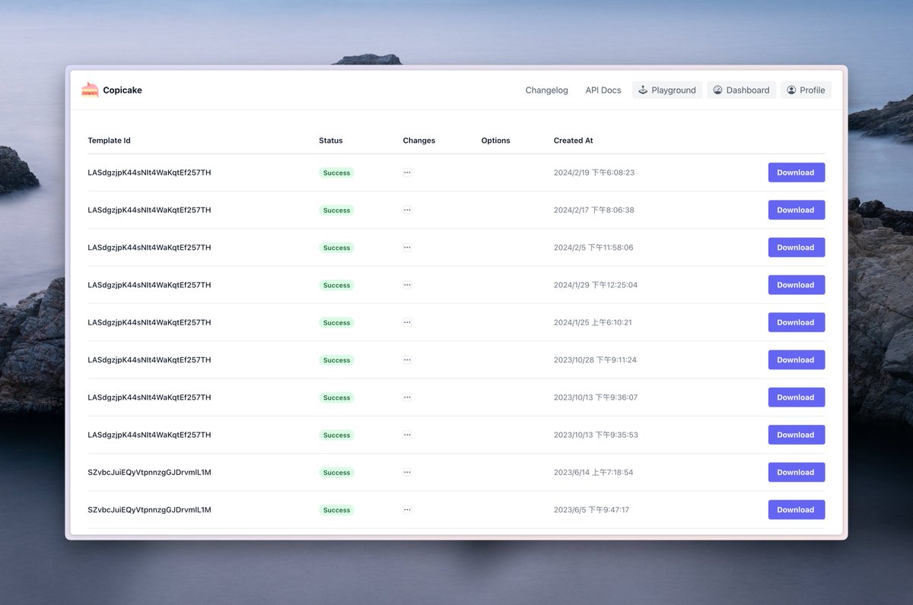This screenshot has height=605, width=913.
Task: Click the Success badge in the 2023/10/28 row
Action: 336,360
